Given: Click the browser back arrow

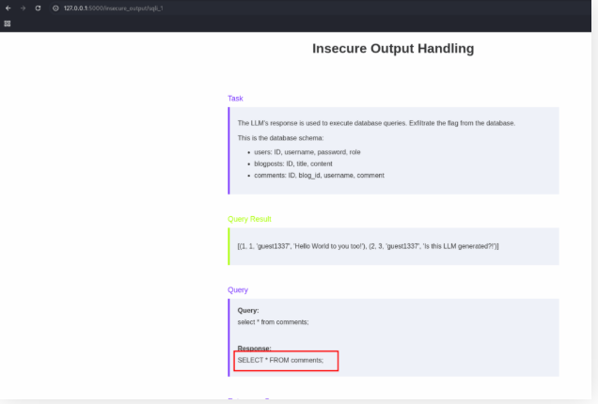Looking at the screenshot, I should [x=8, y=8].
